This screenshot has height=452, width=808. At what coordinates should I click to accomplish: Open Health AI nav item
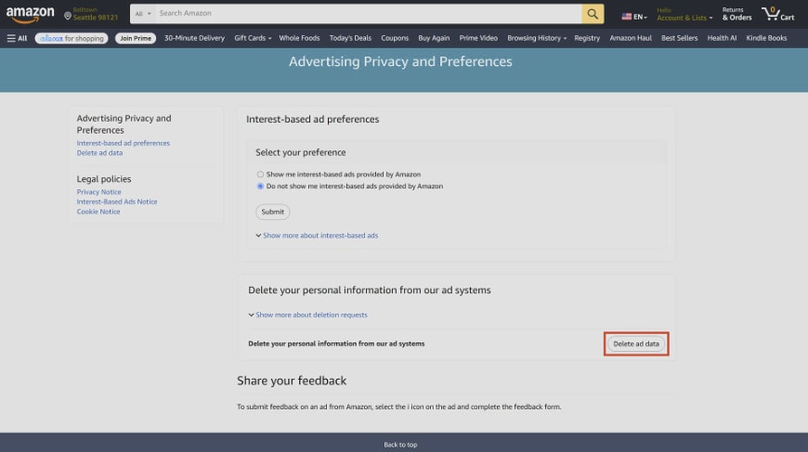coord(722,38)
